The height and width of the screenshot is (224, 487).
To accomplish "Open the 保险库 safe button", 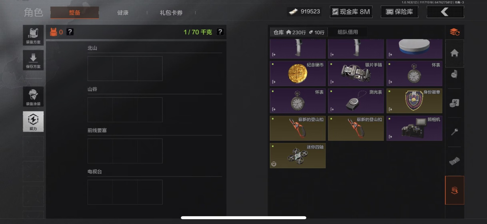I will 399,12.
